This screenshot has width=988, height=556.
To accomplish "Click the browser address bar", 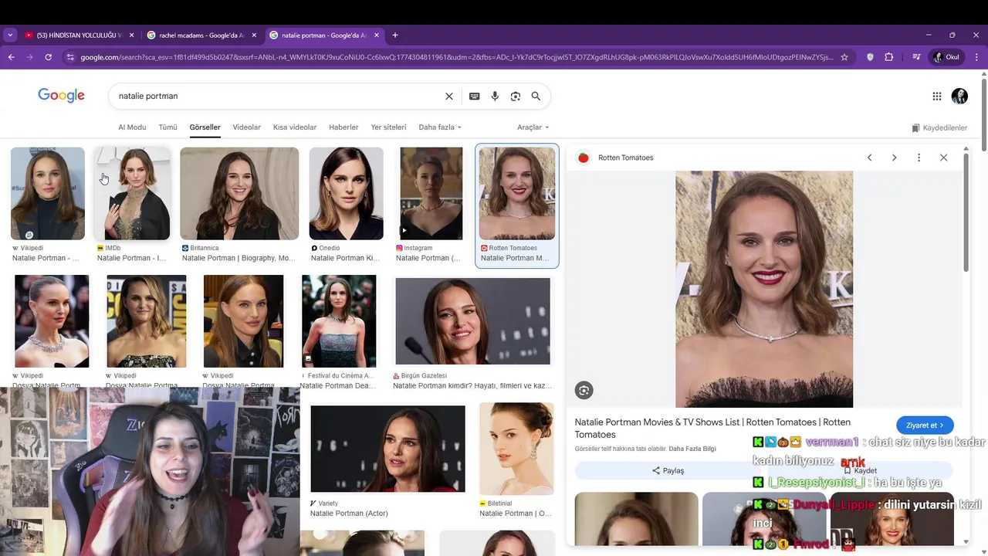I will coord(457,57).
